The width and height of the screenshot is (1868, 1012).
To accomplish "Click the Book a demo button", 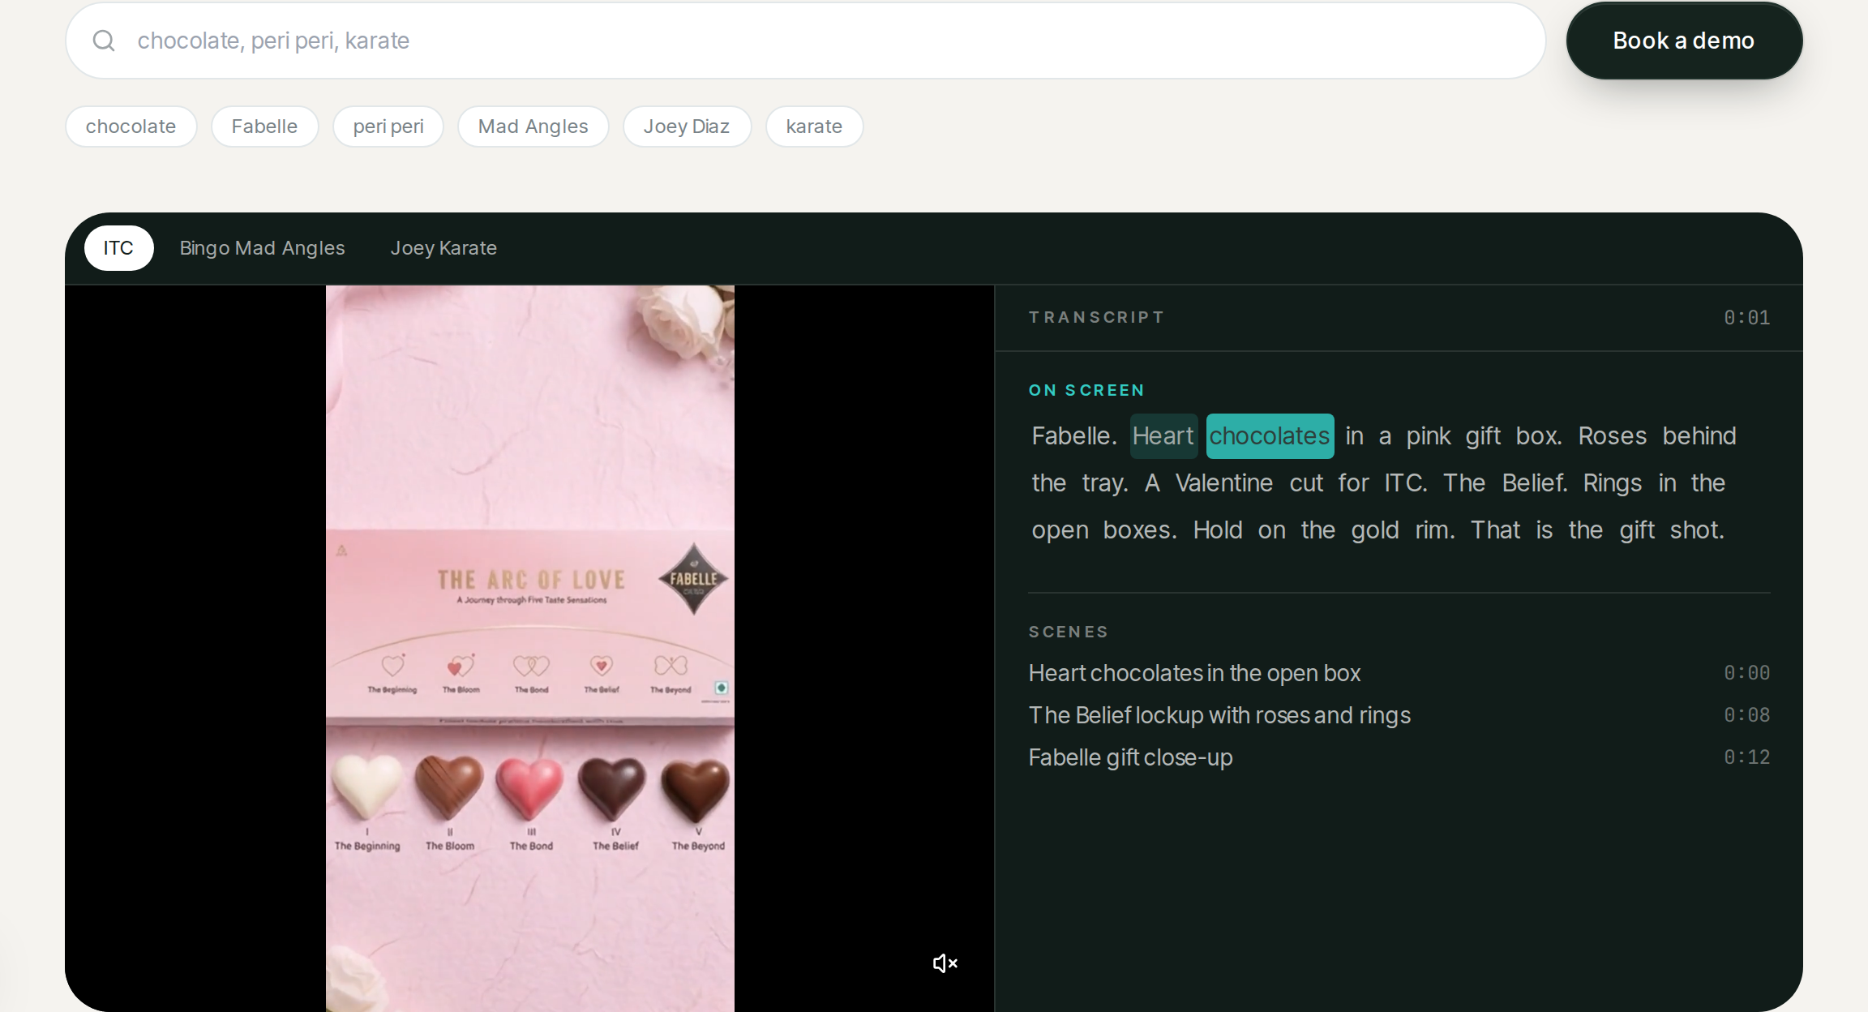I will [x=1684, y=41].
